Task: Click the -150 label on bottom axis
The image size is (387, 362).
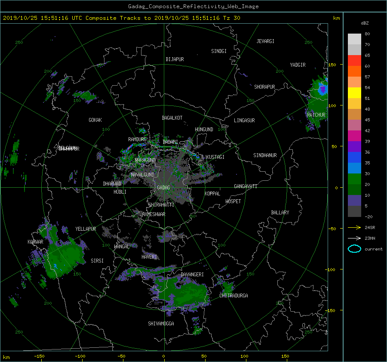Action: pyautogui.click(x=39, y=356)
